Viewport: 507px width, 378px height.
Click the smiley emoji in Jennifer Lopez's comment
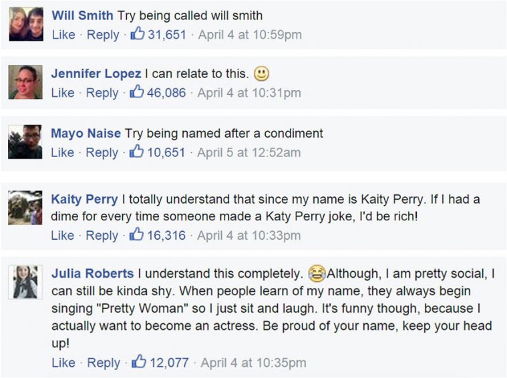[262, 74]
